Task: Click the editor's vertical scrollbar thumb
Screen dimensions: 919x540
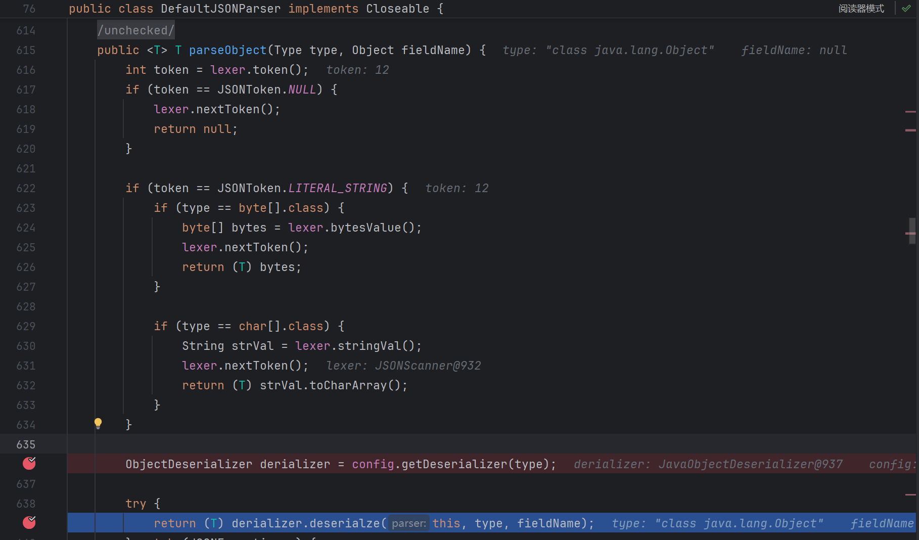Action: (912, 231)
